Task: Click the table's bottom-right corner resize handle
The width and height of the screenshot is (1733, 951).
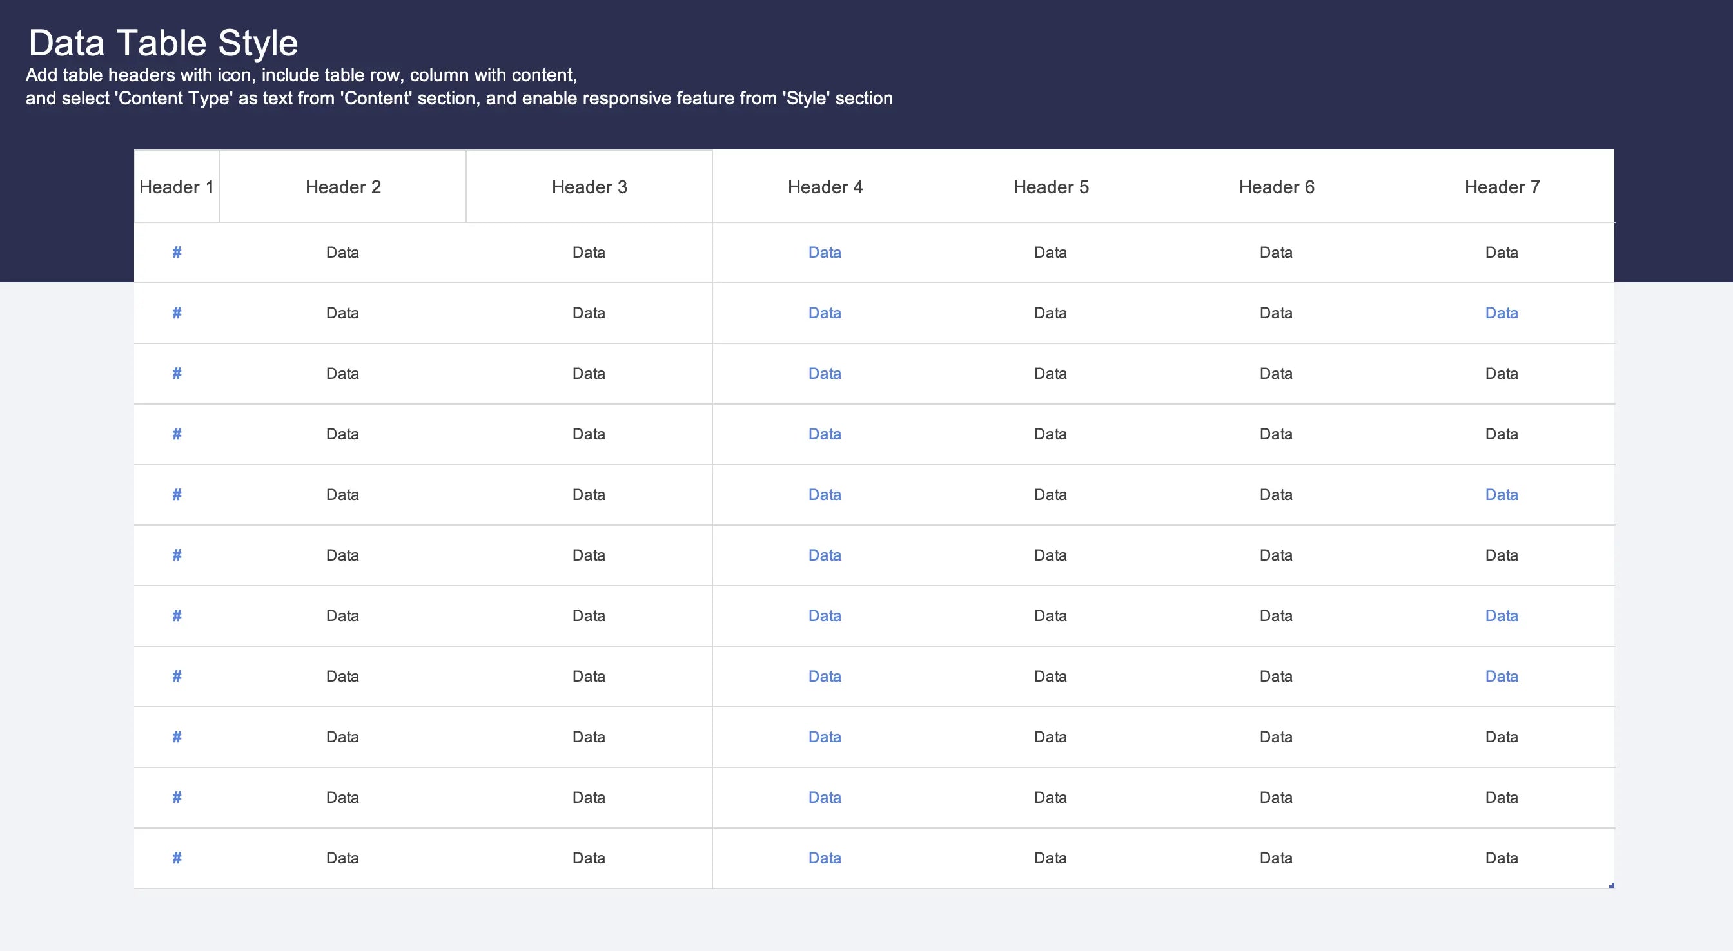Action: click(1611, 885)
